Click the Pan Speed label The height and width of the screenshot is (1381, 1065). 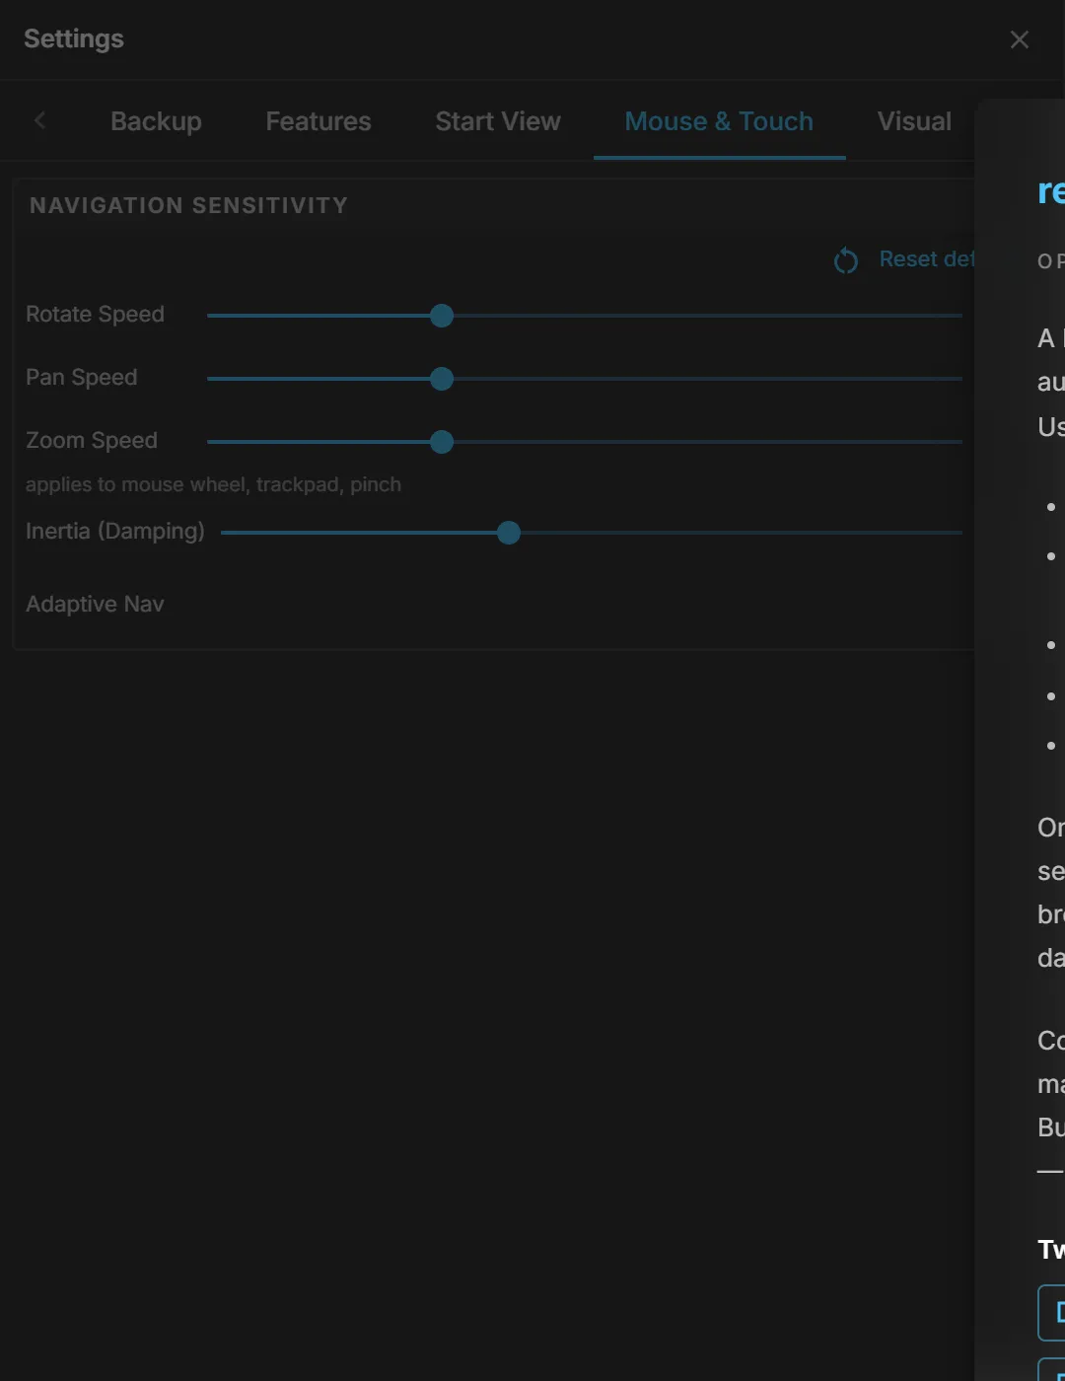(x=81, y=377)
